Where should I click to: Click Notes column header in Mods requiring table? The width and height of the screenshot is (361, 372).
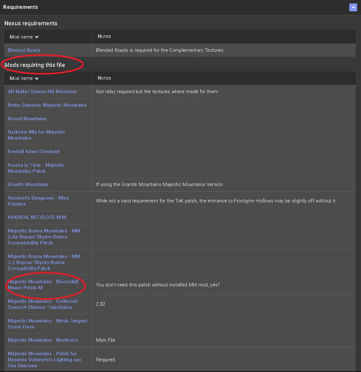[104, 78]
